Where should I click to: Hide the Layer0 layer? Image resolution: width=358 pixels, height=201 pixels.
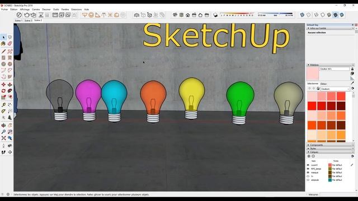(308, 165)
